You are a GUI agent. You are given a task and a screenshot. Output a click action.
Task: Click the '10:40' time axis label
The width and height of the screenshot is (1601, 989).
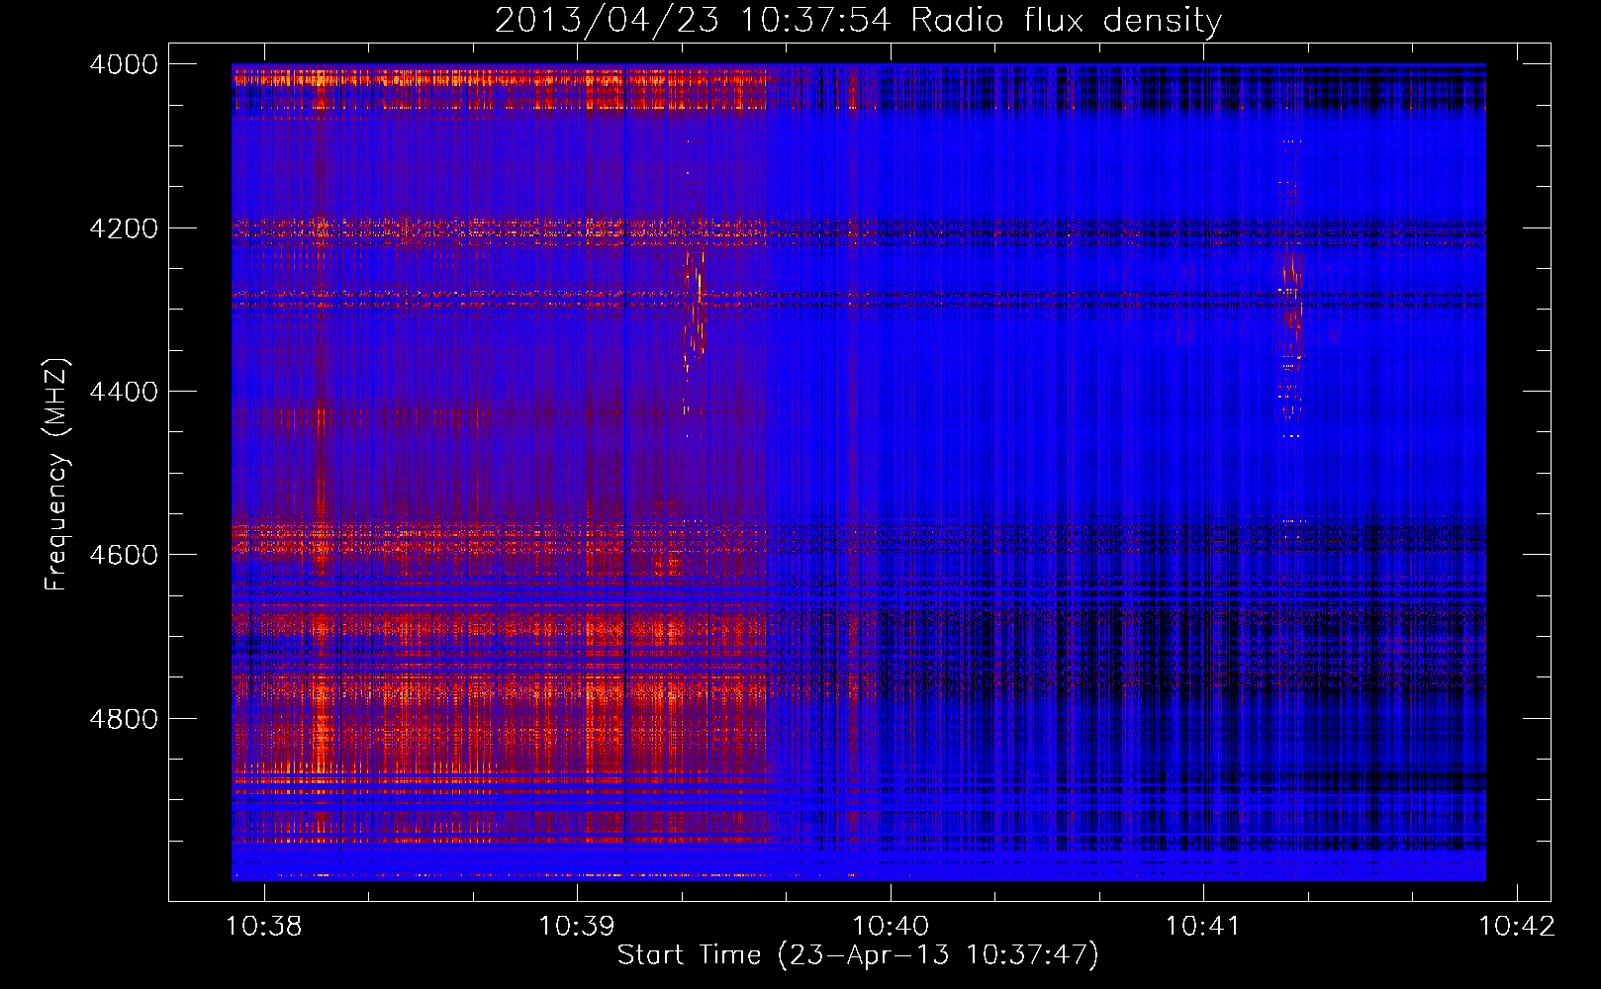[x=891, y=927]
